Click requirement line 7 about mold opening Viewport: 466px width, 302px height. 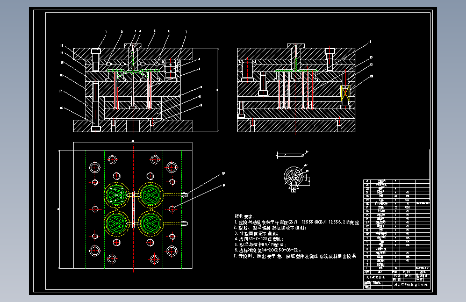(295, 256)
